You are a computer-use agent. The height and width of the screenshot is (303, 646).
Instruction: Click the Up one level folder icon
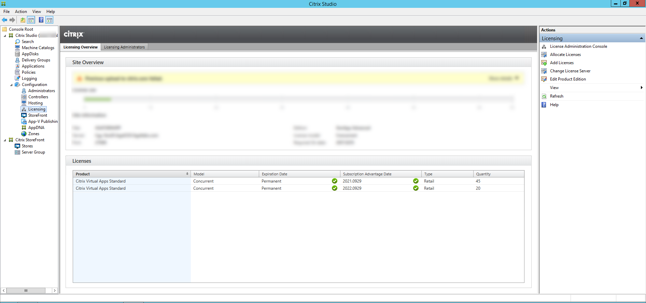coord(23,20)
